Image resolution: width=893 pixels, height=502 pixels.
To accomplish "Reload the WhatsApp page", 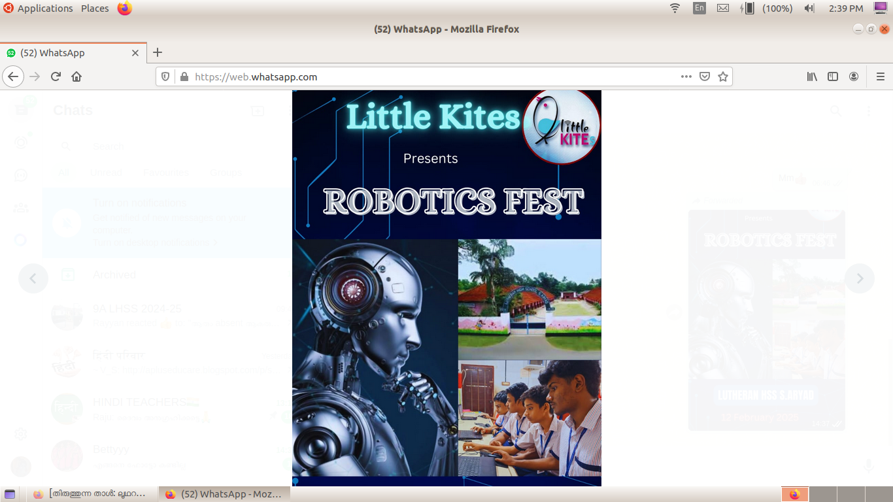I will pos(56,76).
